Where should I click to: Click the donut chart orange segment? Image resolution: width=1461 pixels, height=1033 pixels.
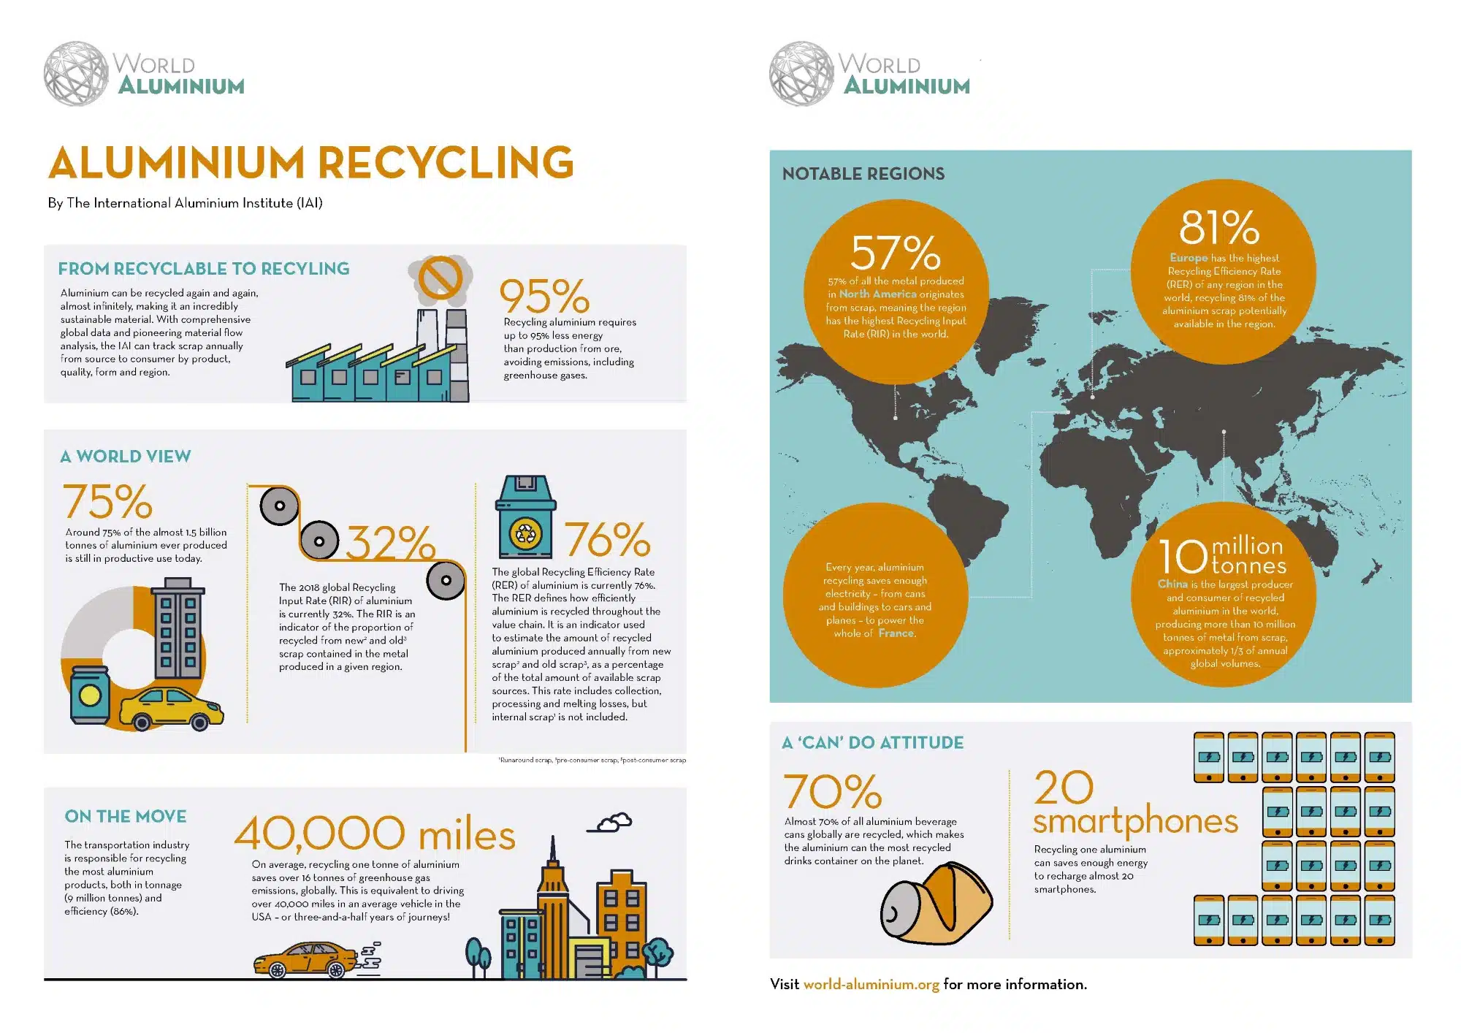(142, 606)
